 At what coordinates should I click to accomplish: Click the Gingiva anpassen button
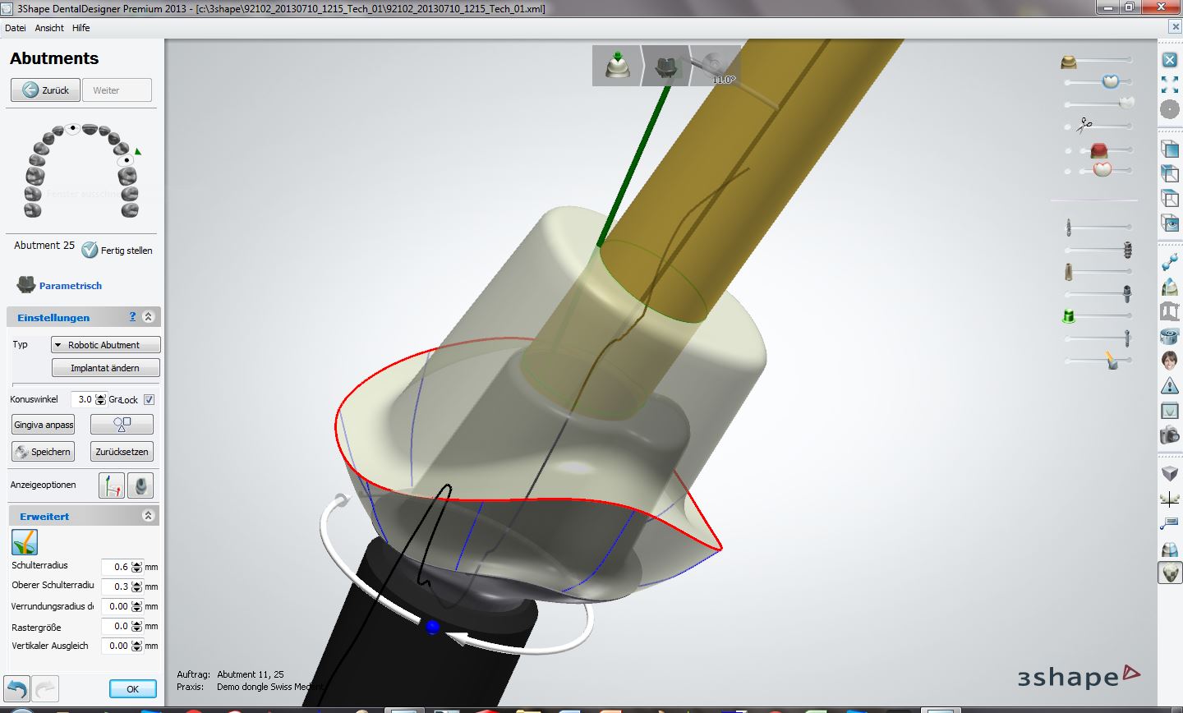[x=44, y=425]
